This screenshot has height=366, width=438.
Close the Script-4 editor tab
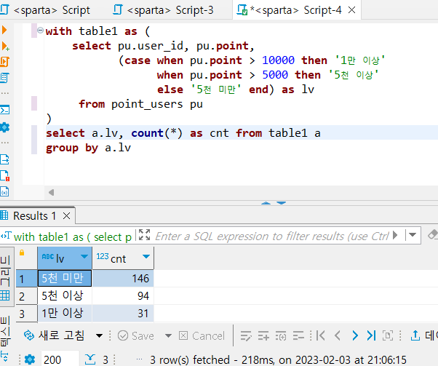pos(352,10)
